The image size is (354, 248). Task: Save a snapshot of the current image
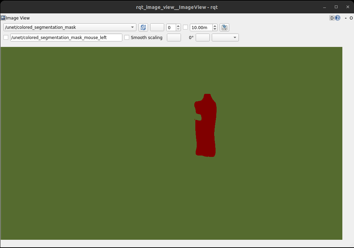224,27
